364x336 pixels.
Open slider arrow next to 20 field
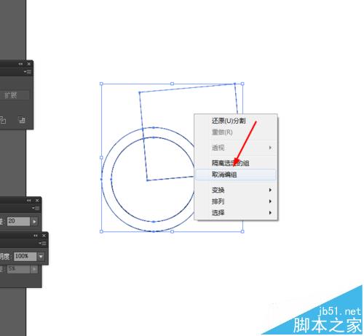pyautogui.click(x=34, y=221)
